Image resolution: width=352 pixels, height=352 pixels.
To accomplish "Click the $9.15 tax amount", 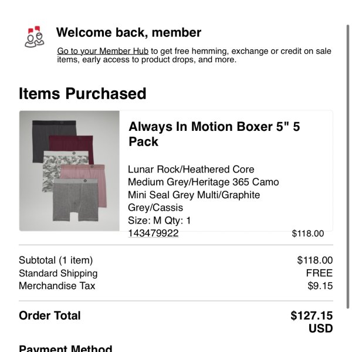I will [320, 286].
